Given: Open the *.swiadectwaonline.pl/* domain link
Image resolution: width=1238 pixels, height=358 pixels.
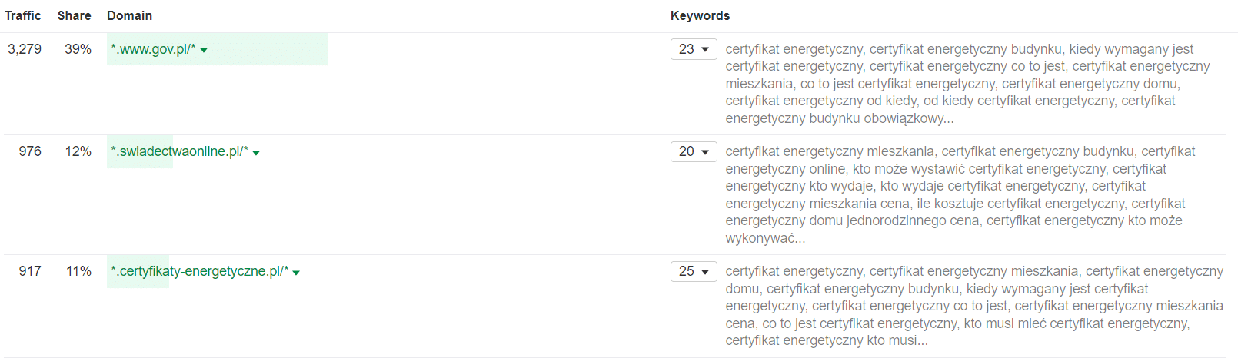Looking at the screenshot, I should pyautogui.click(x=179, y=151).
